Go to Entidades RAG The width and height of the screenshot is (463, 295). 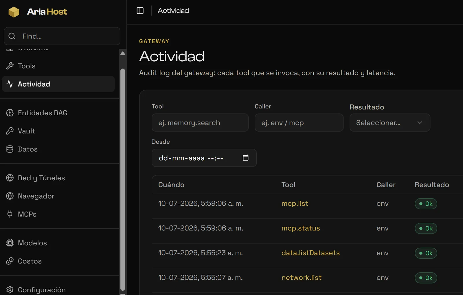tap(58, 113)
